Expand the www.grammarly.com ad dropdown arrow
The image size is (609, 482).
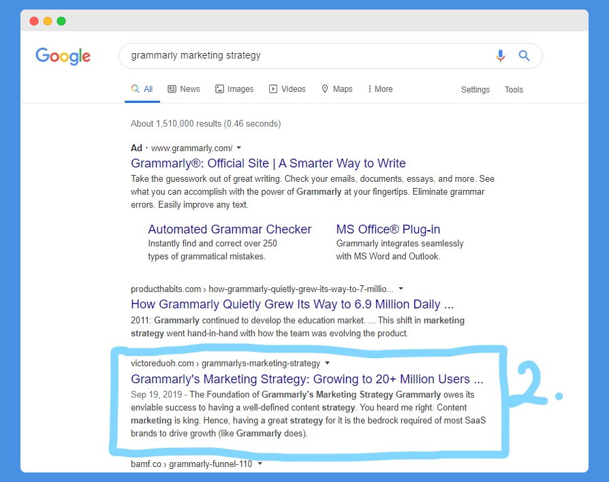[239, 148]
